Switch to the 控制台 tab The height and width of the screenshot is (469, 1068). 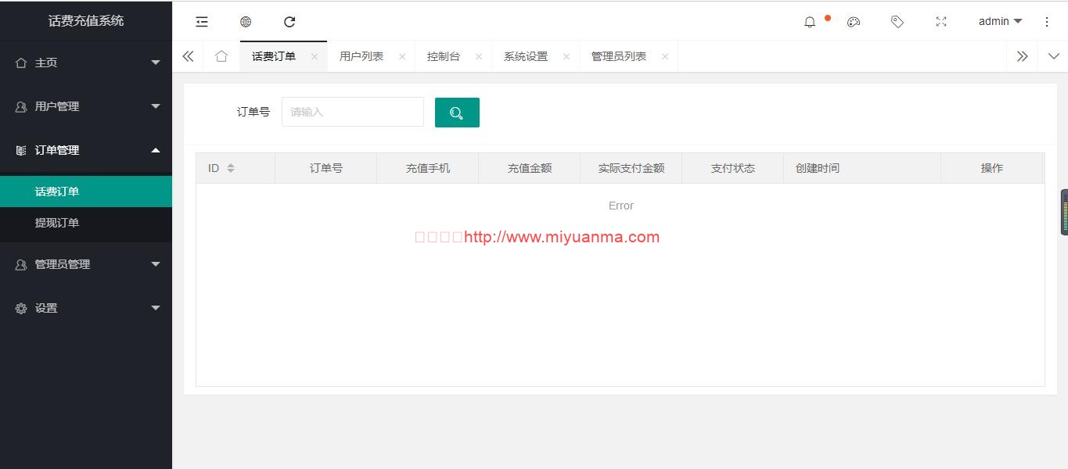[444, 56]
